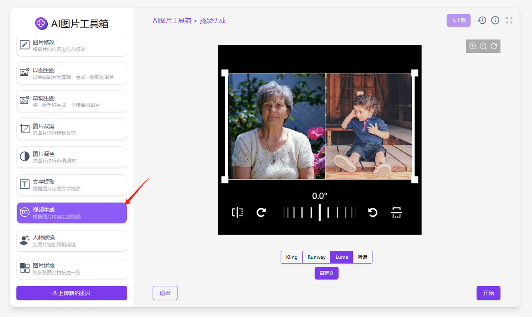Click the 图片拼接 grid icon
Screen dimensions: 532x317
click(x=25, y=268)
